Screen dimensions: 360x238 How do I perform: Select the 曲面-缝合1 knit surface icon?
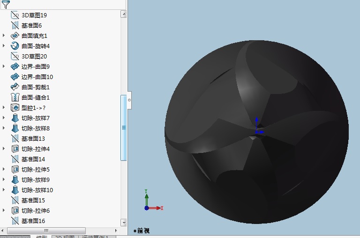click(15, 98)
